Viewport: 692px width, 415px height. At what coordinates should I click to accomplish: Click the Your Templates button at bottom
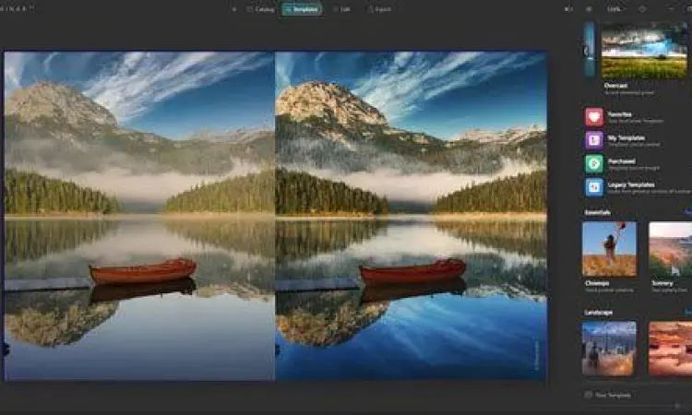608,395
